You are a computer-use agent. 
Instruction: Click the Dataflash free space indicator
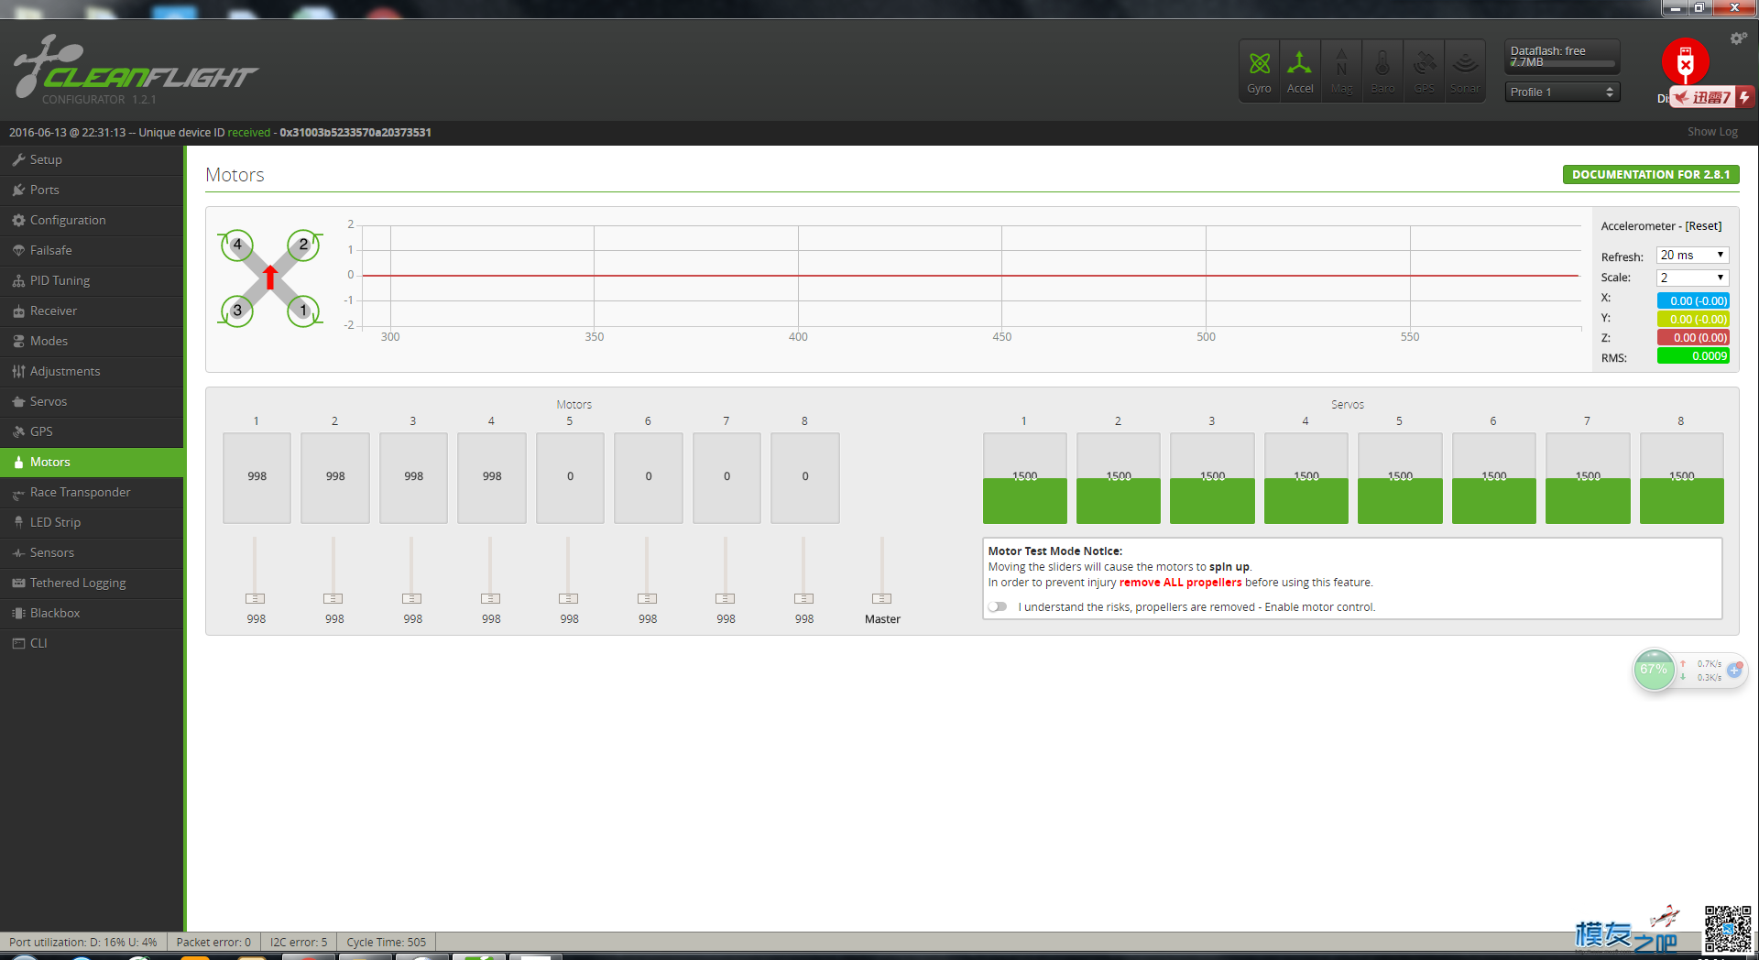pyautogui.click(x=1562, y=57)
